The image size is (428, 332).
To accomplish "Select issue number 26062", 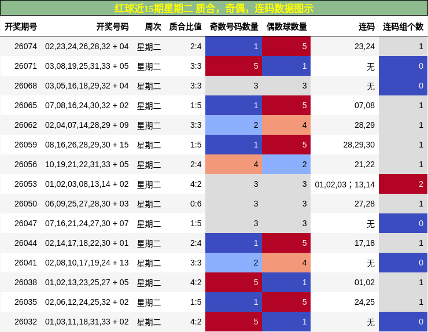I will (x=25, y=125).
